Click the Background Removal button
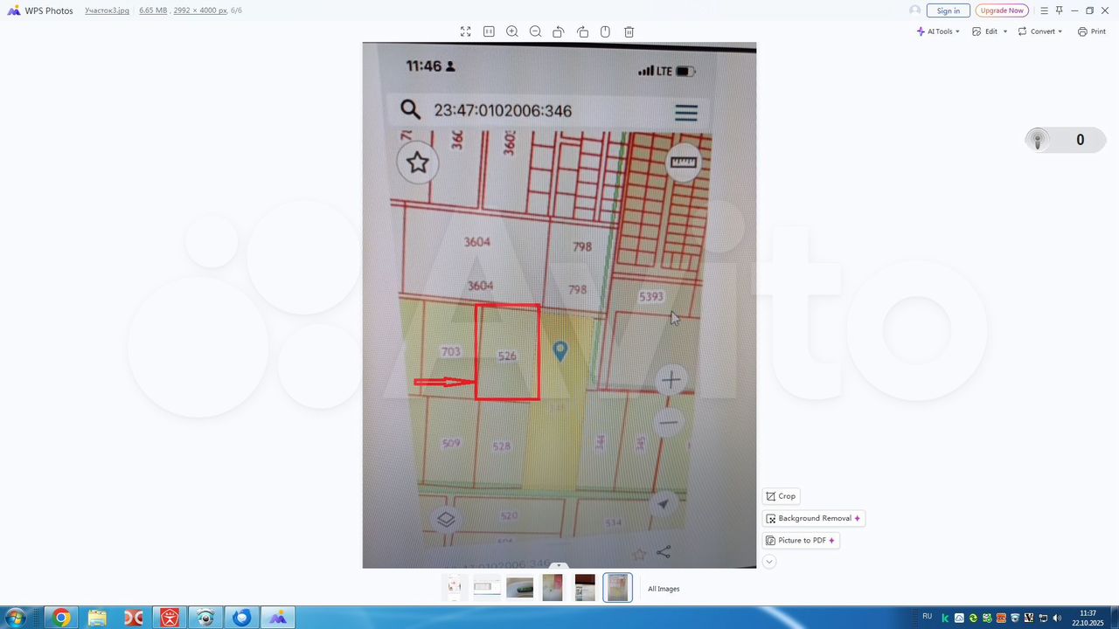The height and width of the screenshot is (629, 1119). pos(813,518)
